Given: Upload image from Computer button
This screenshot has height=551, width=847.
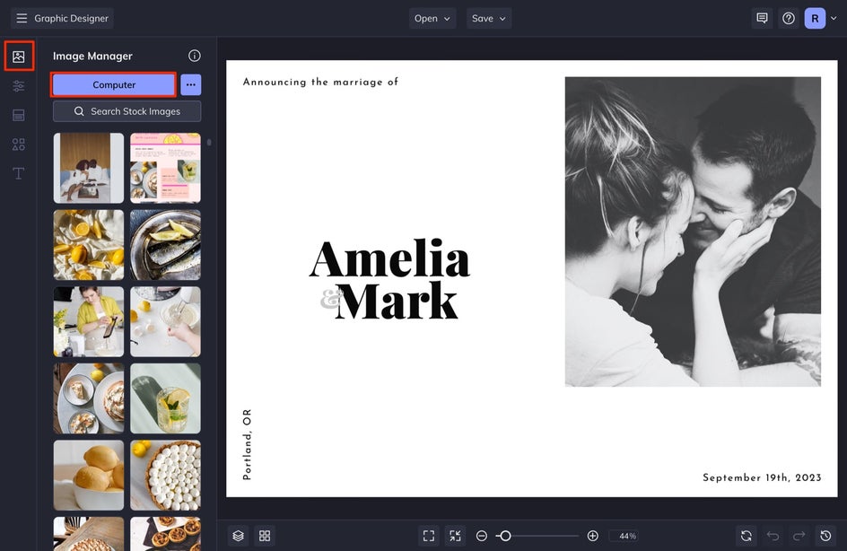Looking at the screenshot, I should pos(114,85).
